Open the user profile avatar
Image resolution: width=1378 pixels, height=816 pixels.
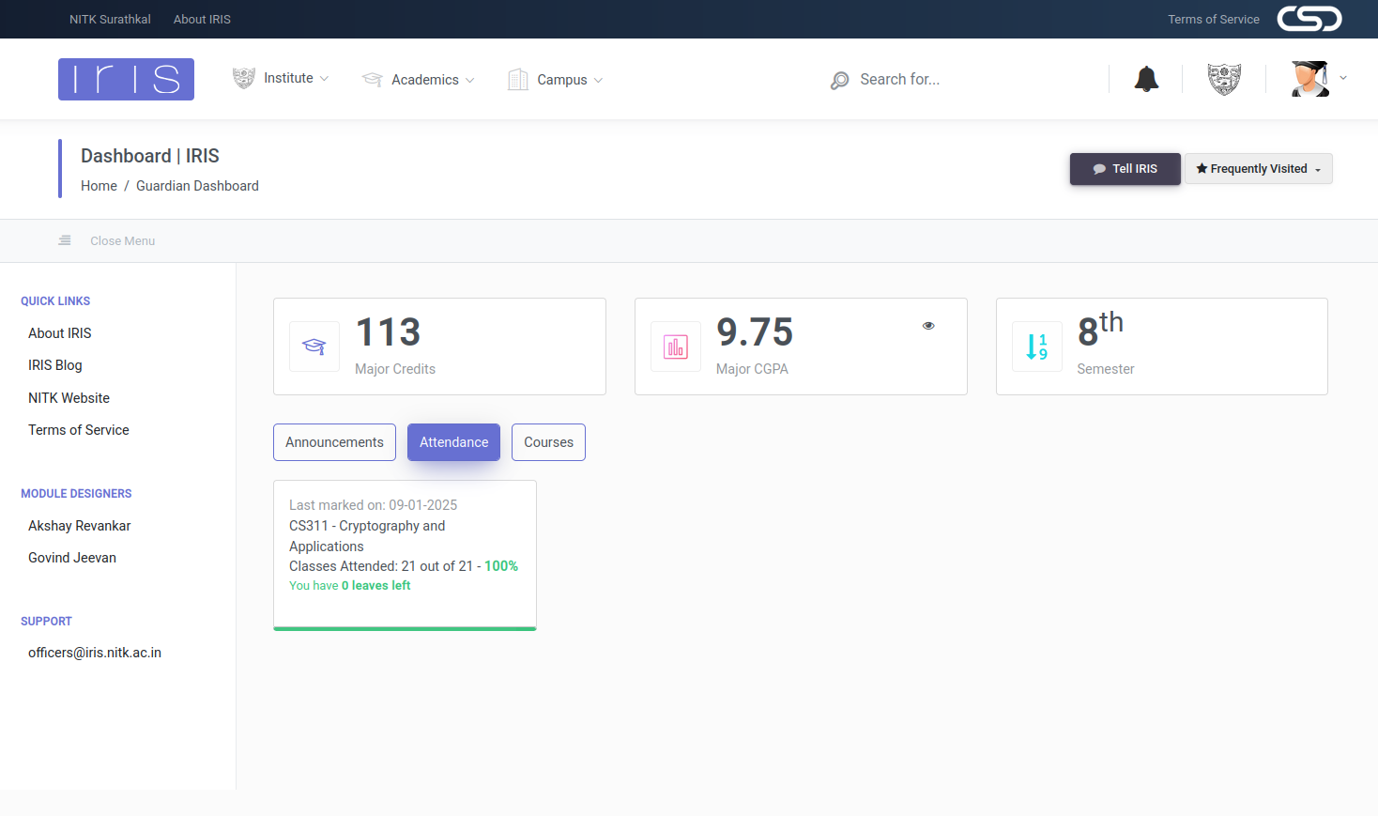1309,79
